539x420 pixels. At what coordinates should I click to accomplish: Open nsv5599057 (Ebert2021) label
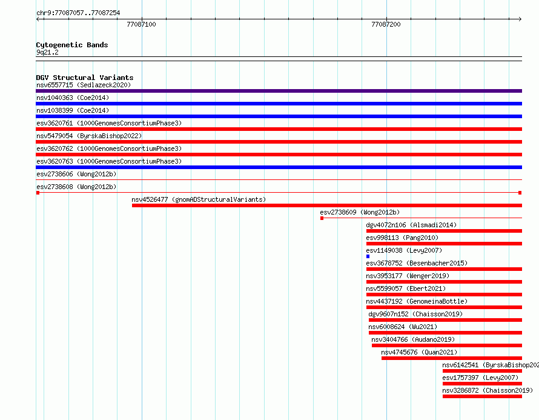(406, 288)
